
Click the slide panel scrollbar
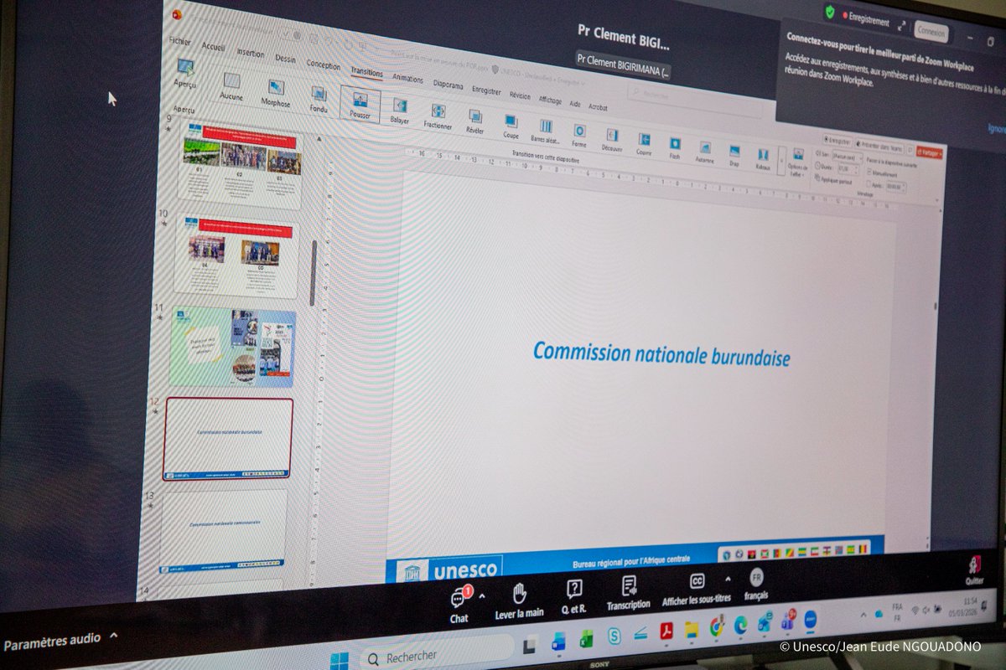313,273
